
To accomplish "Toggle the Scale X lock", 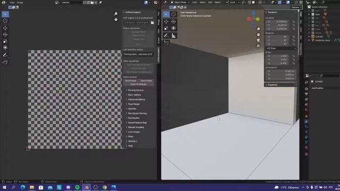I will coord(294,56).
